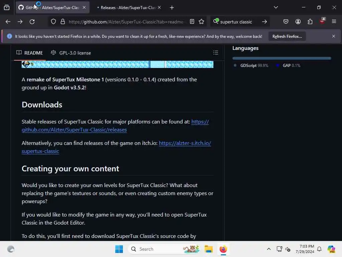The width and height of the screenshot is (342, 257).
Task: Reload the current GitHub page
Action: (32, 22)
